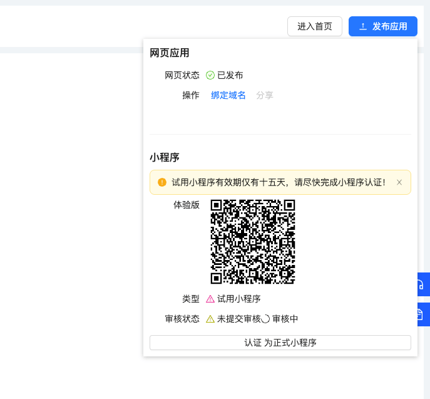
Task: Click the 发布应用 publish button
Action: [383, 26]
